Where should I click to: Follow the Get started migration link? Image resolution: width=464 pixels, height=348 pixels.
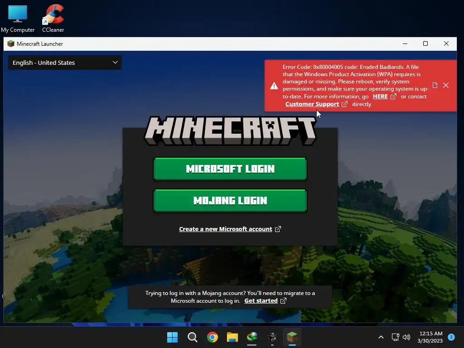click(261, 301)
